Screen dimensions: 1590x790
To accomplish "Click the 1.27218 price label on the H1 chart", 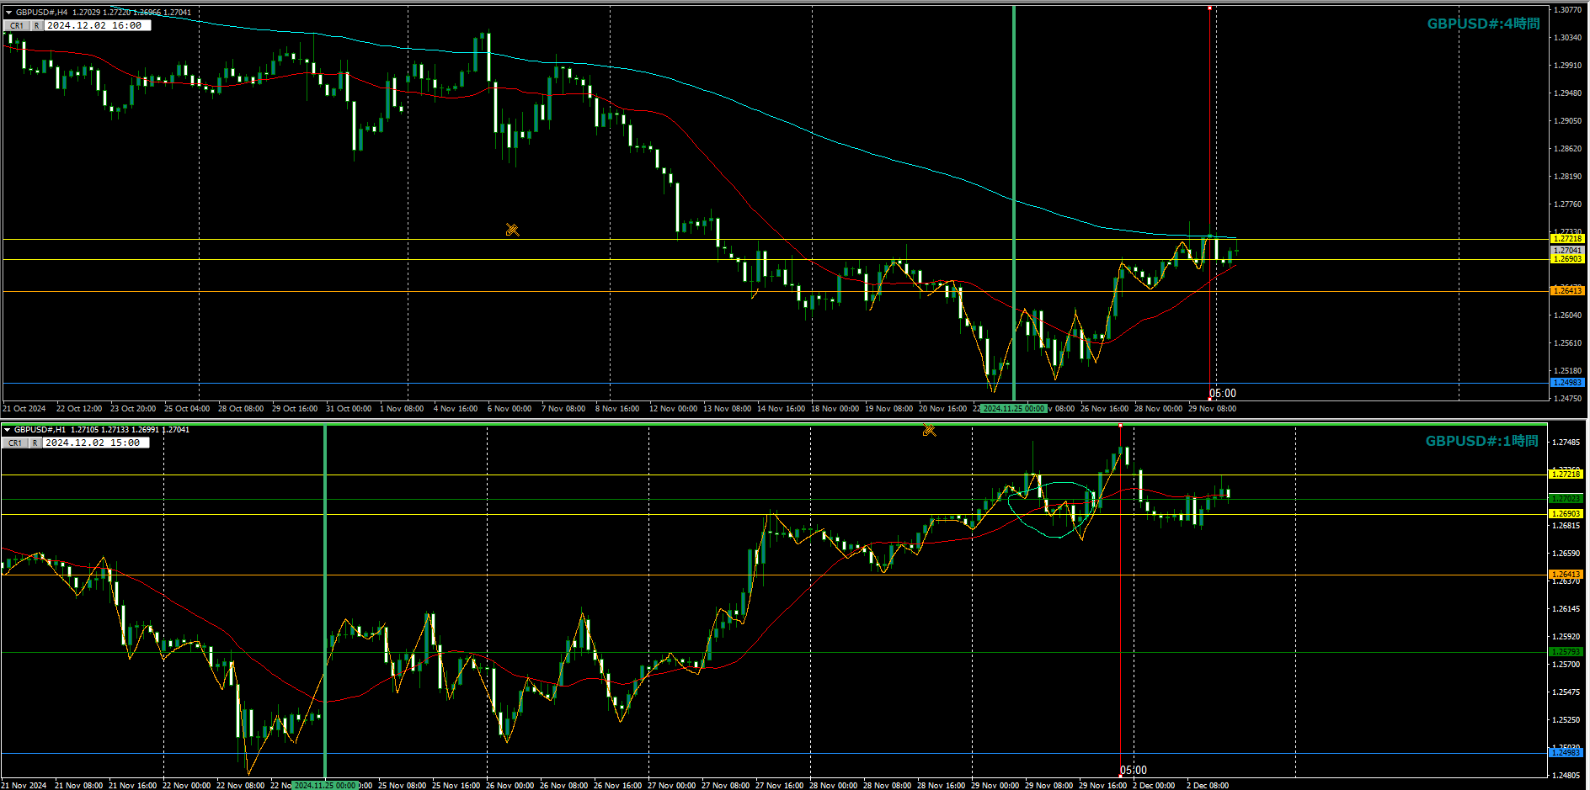I will [1566, 475].
